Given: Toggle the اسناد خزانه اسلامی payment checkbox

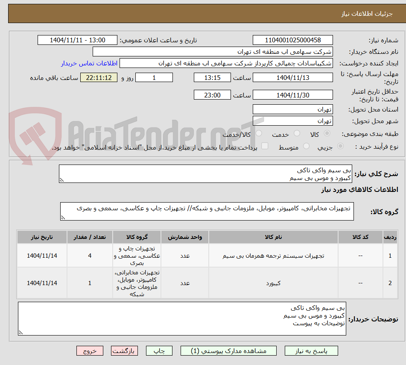Looking at the screenshot, I should tap(265, 146).
